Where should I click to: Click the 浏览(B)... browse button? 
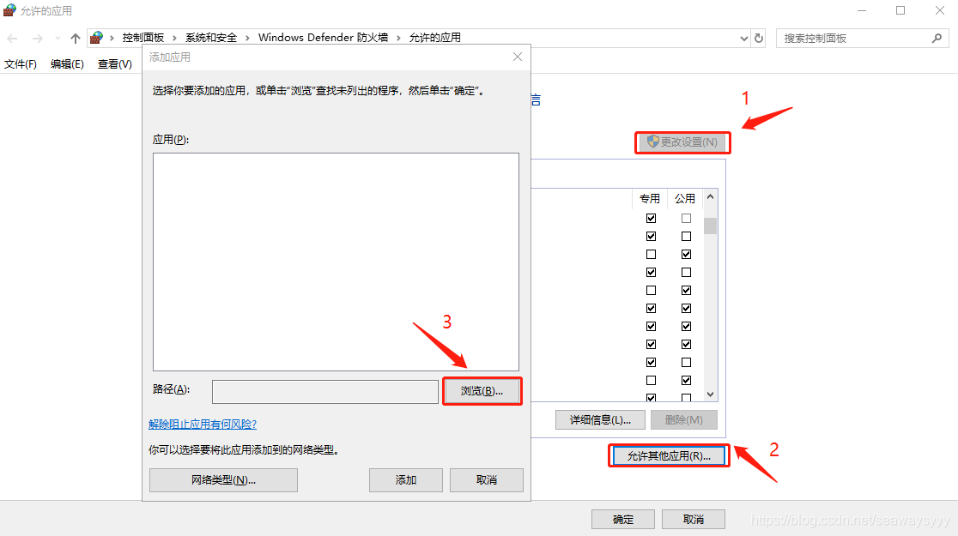pos(482,391)
